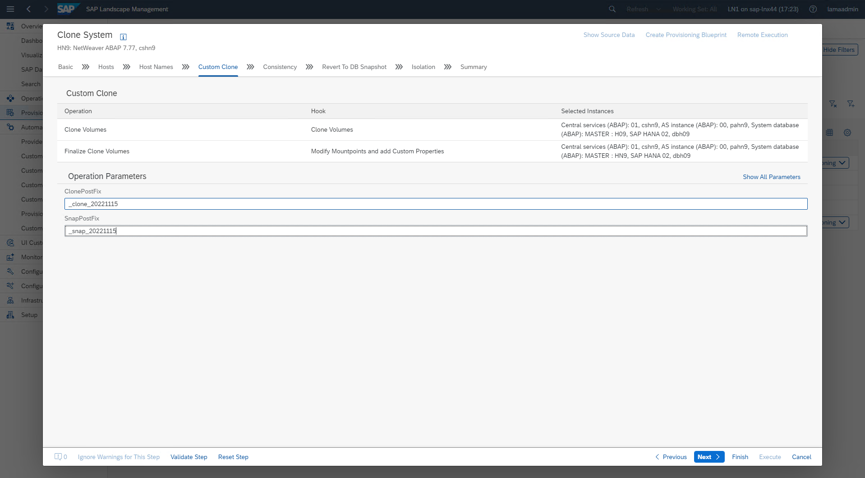Click the back navigation arrow

point(28,9)
